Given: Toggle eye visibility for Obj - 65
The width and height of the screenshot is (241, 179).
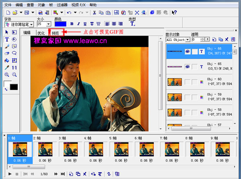Looking at the screenshot, I should pyautogui.click(x=188, y=66).
